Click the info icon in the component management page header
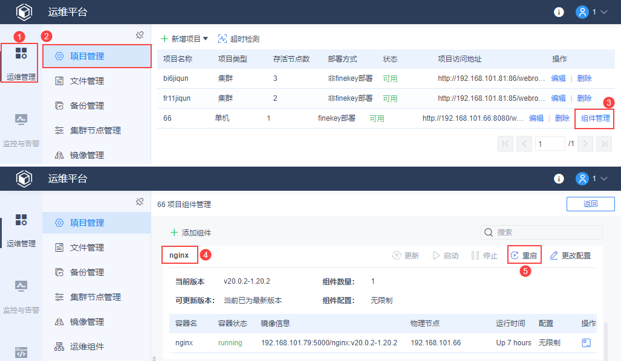 pos(559,179)
